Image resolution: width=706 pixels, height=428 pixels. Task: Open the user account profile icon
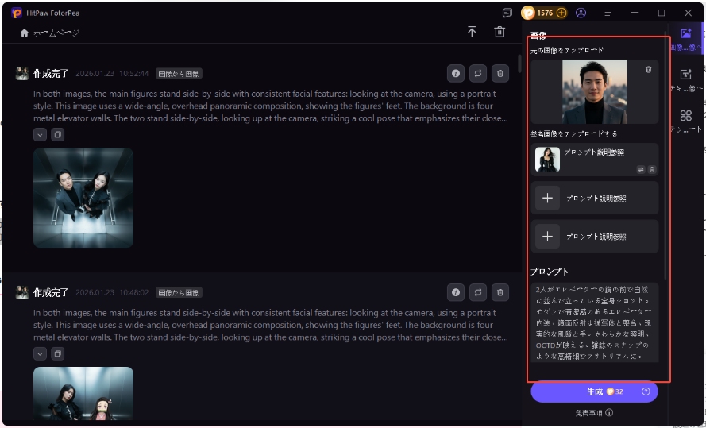(x=581, y=13)
